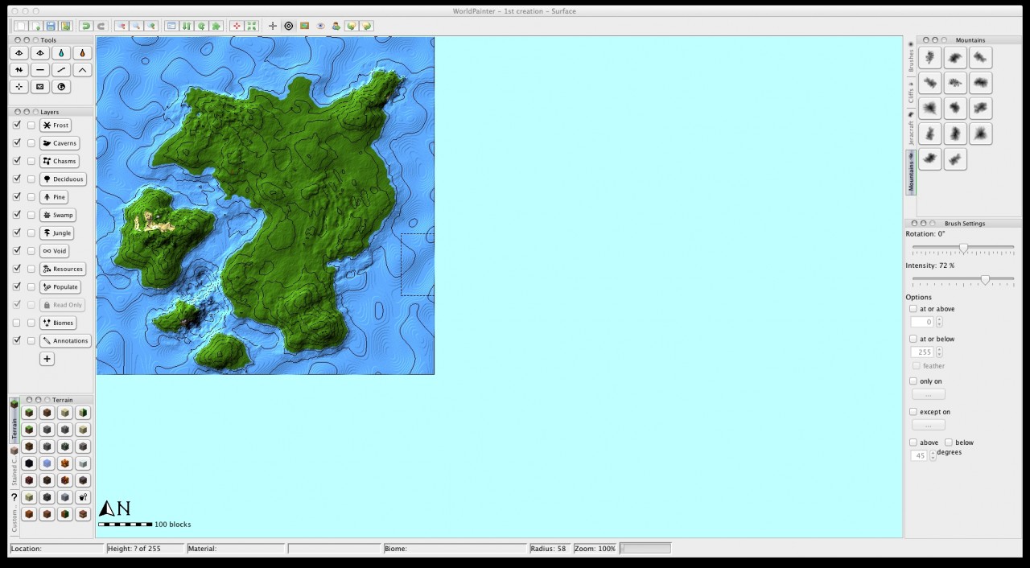Click the Save world toolbar icon

(51, 26)
